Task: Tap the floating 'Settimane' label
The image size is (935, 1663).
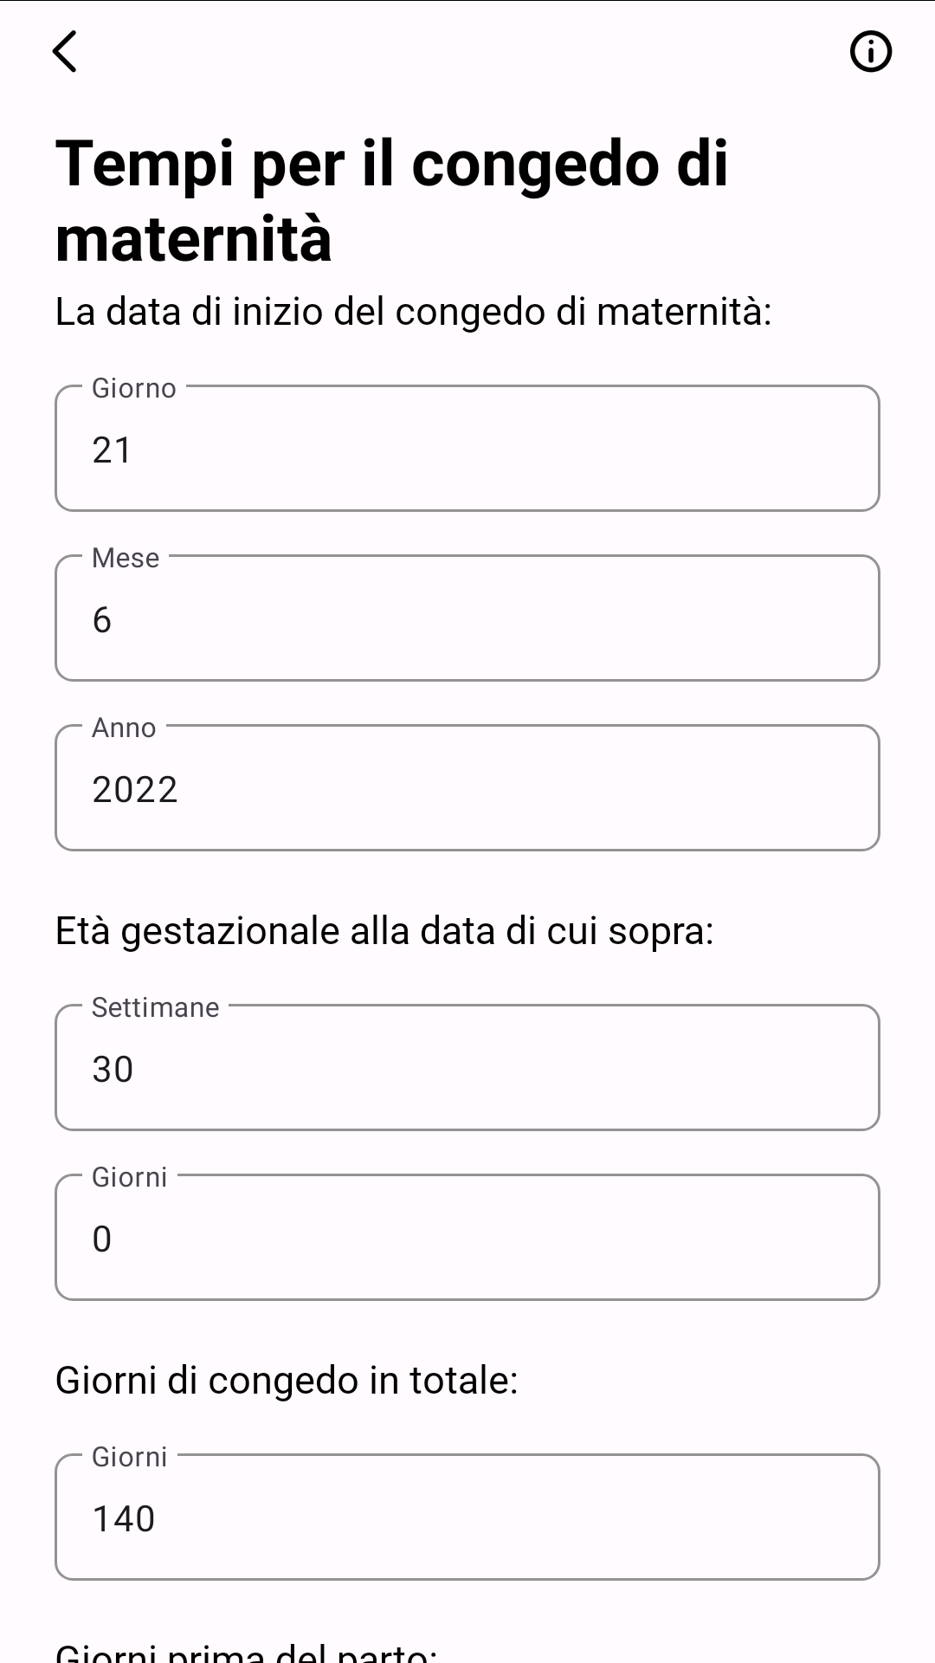Action: pyautogui.click(x=156, y=1007)
